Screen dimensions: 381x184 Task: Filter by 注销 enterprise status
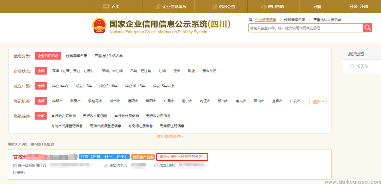(x=162, y=71)
